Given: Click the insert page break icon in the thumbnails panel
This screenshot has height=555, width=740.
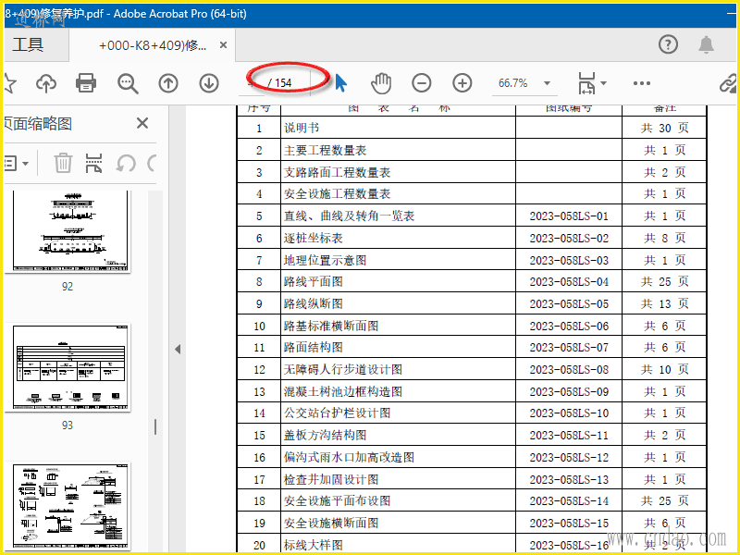Looking at the screenshot, I should (93, 164).
